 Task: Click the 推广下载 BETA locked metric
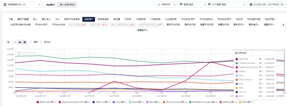[78, 25]
